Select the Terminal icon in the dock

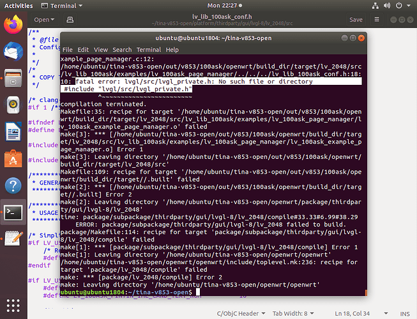tap(13, 212)
